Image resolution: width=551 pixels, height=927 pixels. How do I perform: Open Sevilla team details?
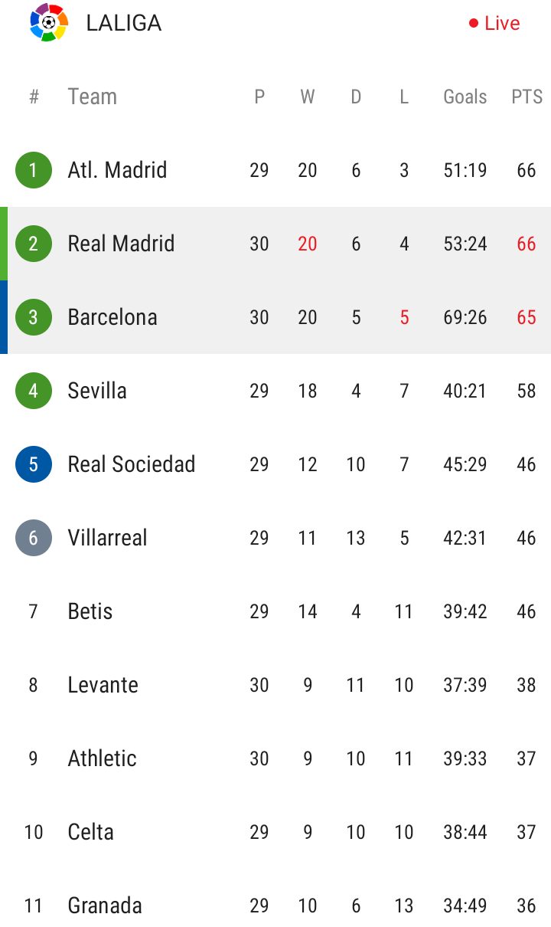coord(97,391)
